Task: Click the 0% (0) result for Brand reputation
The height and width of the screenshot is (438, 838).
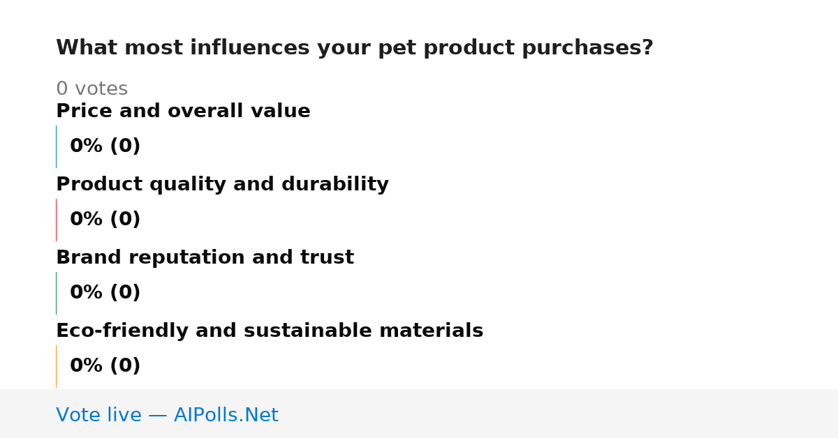Action: coord(105,293)
